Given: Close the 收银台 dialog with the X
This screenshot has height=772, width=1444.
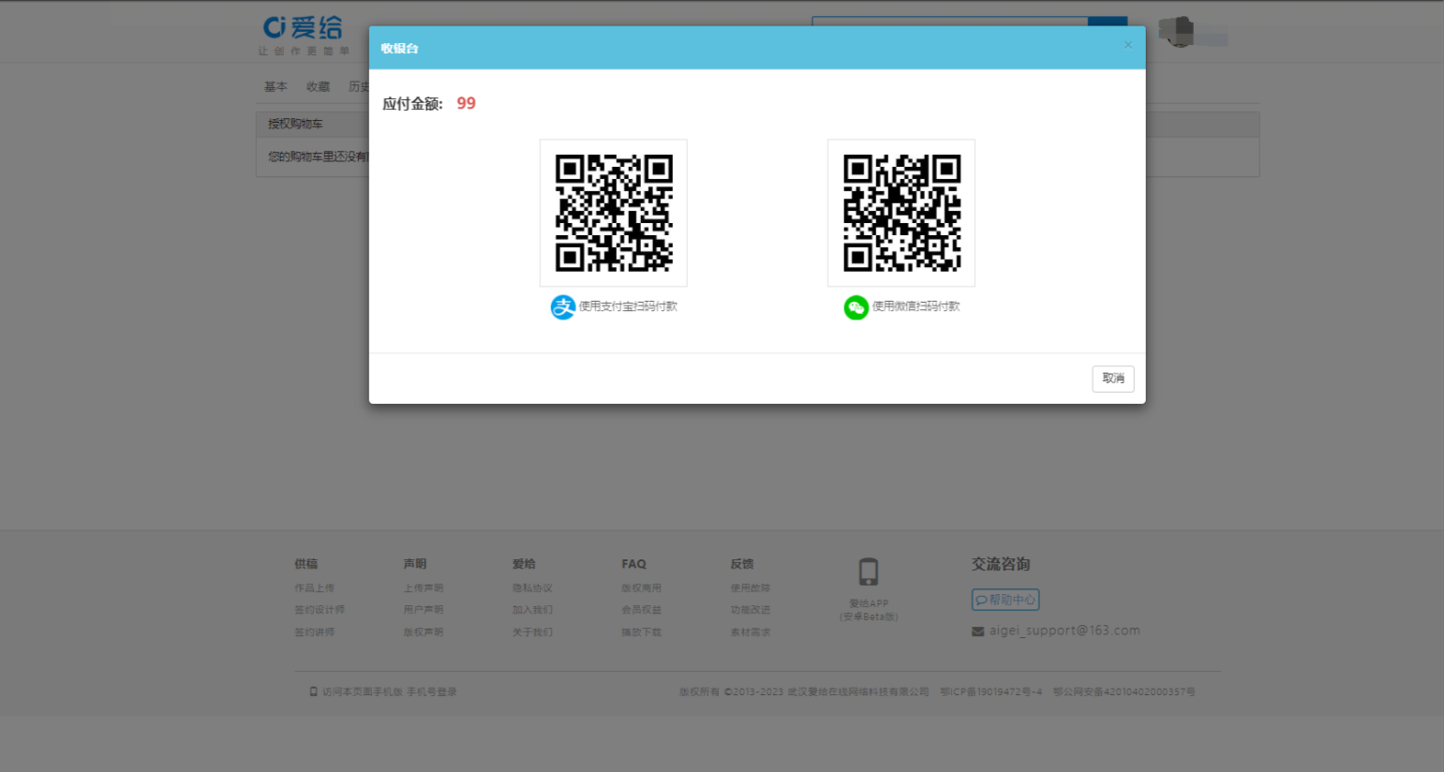Looking at the screenshot, I should 1128,45.
